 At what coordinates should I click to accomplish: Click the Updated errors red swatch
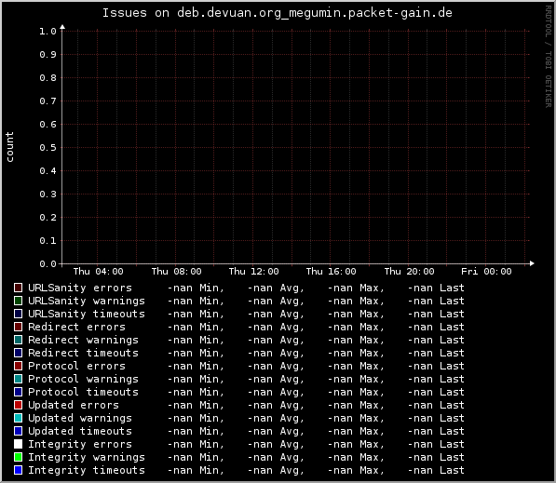(x=18, y=405)
